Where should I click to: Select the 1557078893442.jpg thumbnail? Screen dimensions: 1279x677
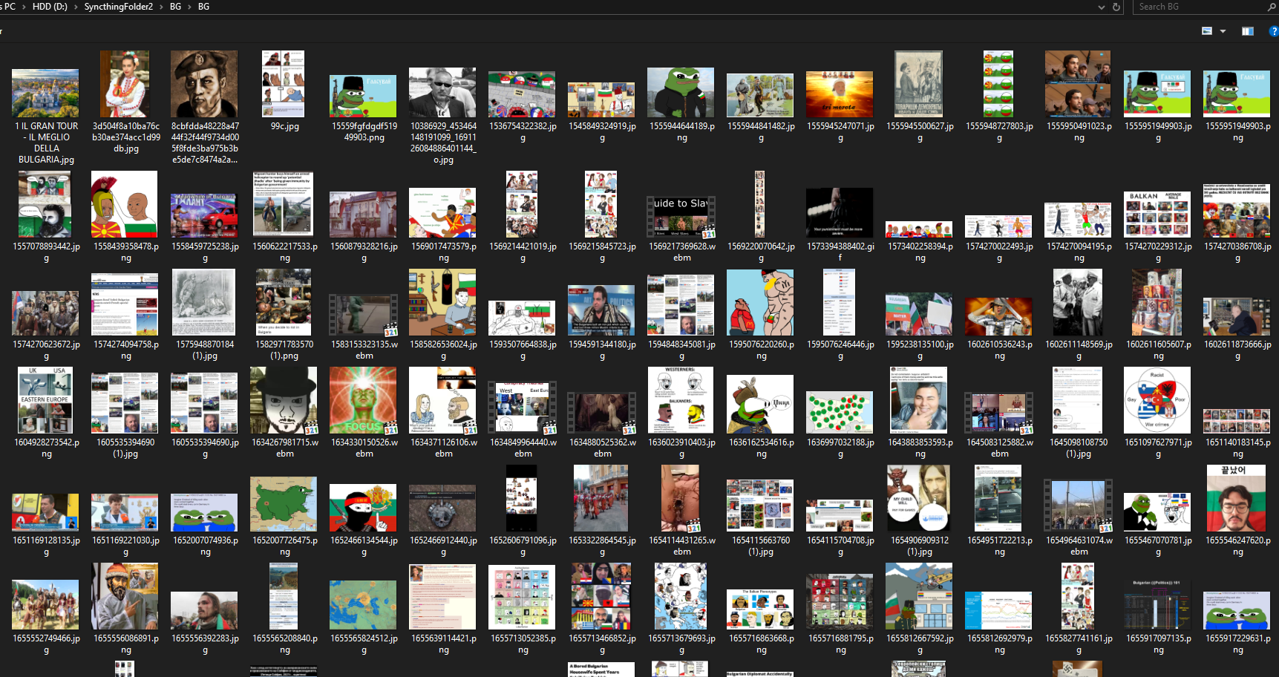click(45, 204)
